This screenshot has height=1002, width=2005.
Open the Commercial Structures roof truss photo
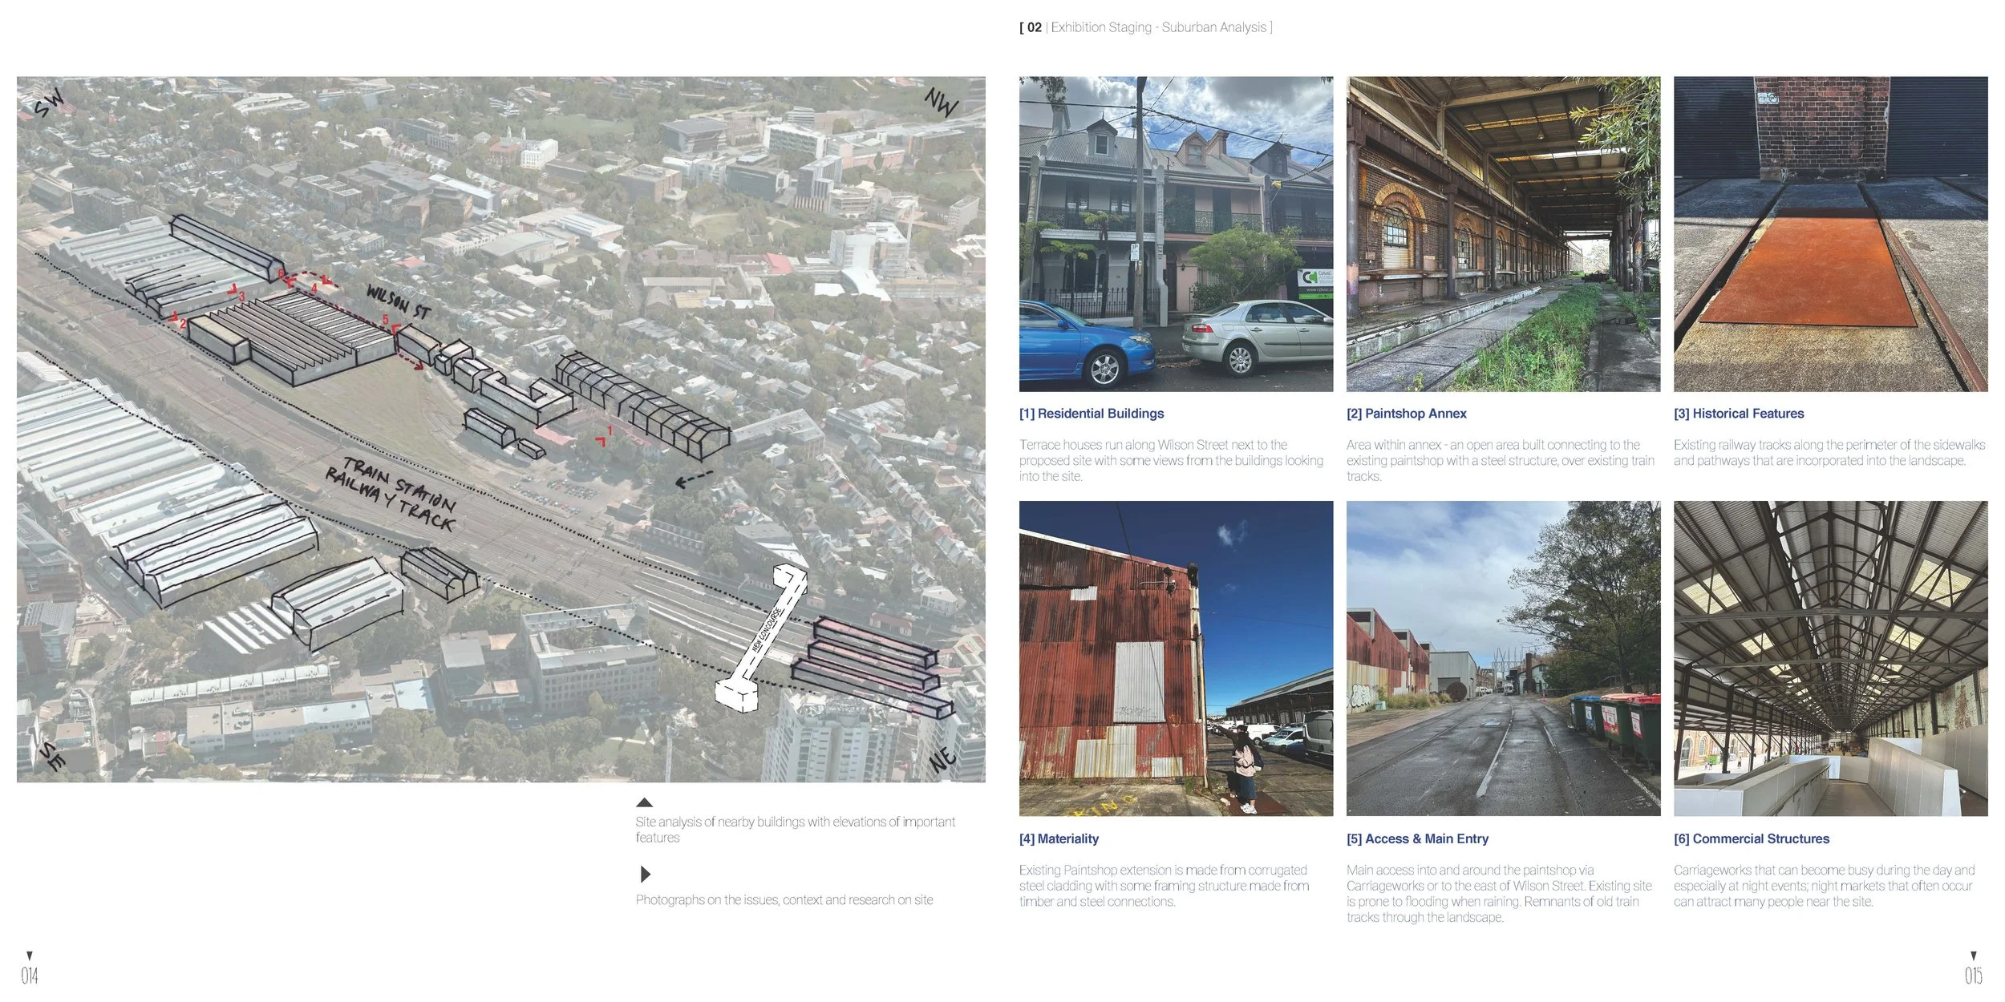[x=1830, y=658]
